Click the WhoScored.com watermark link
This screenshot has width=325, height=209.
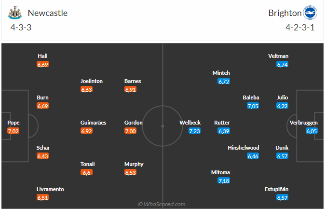point(162,204)
